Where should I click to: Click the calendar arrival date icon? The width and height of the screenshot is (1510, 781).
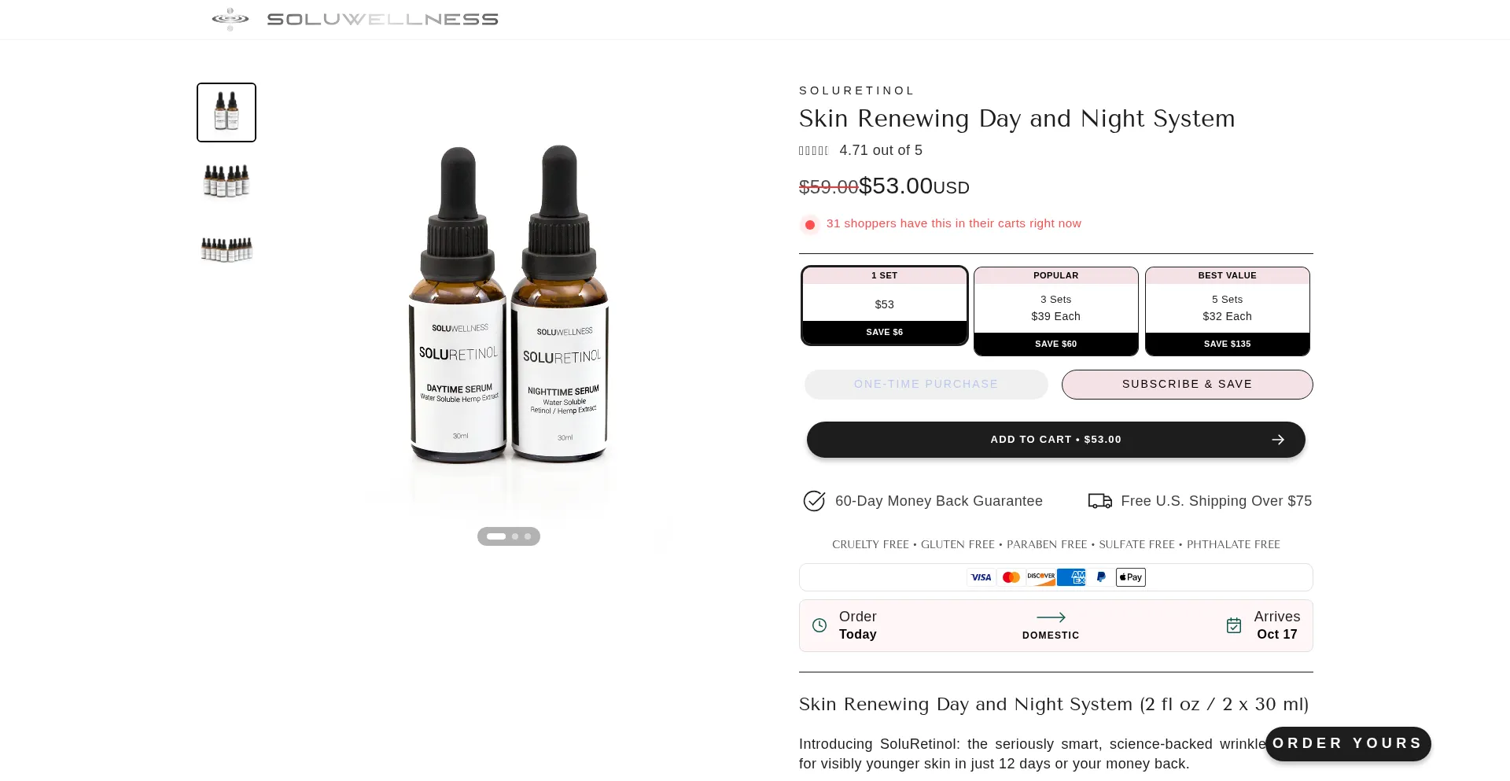(x=1234, y=625)
